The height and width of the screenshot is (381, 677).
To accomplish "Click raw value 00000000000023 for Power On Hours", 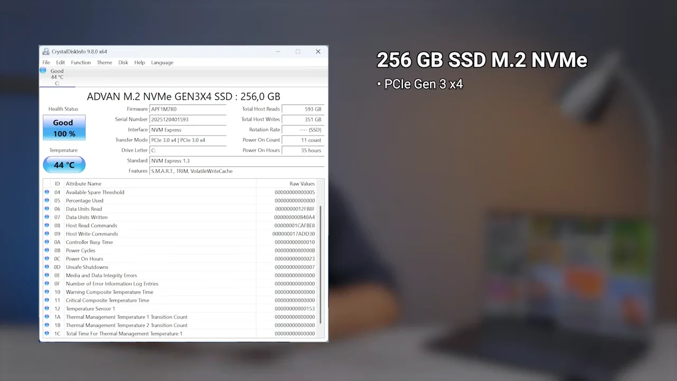I will (x=295, y=259).
